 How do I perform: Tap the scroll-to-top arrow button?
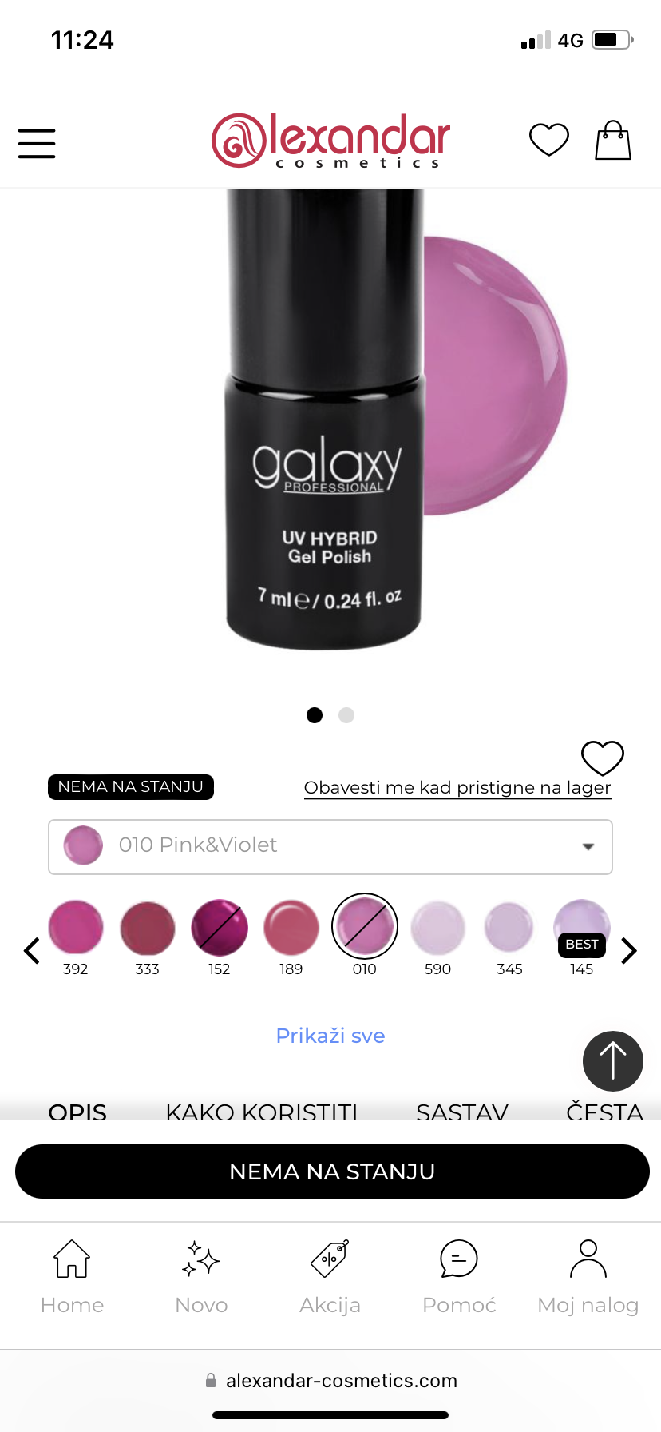(x=613, y=1060)
